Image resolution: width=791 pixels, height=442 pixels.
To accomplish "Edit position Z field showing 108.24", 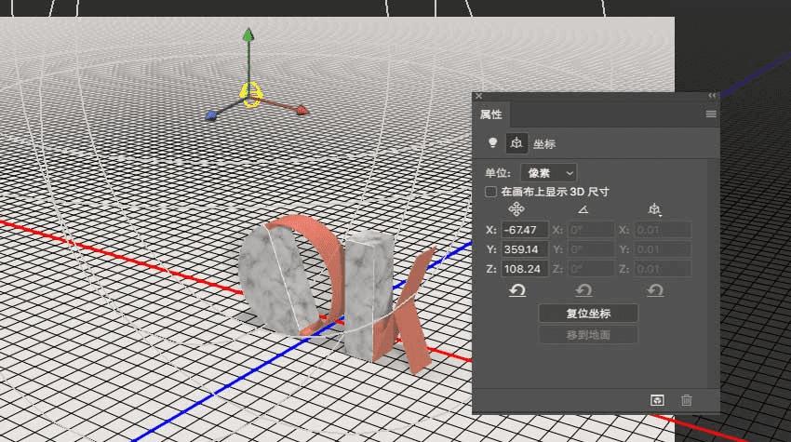I will point(525,269).
